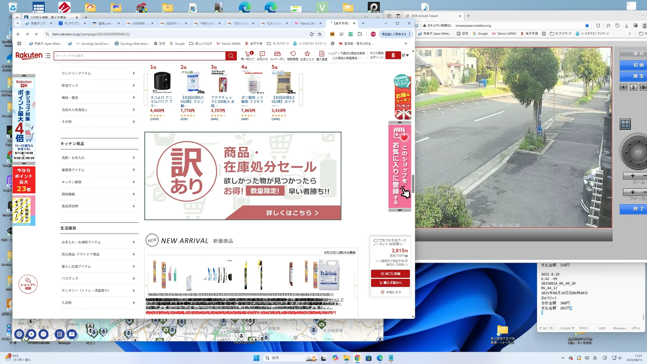Click the DVR zoom plus control
Viewport: 647px width, 364px height.
[x=633, y=176]
